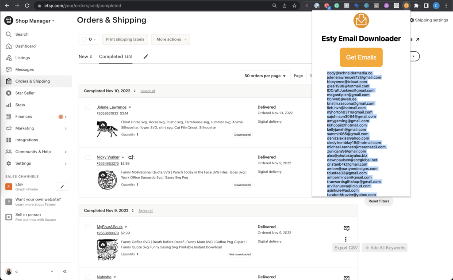Open the envelope icon on MyFourASouls order
453x280 pixels.
(346, 228)
